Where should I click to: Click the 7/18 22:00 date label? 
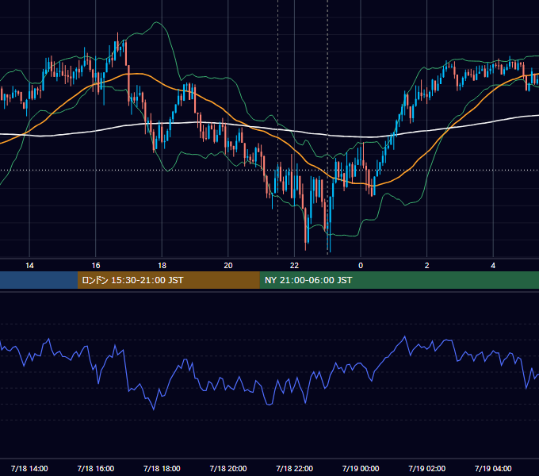(x=295, y=468)
